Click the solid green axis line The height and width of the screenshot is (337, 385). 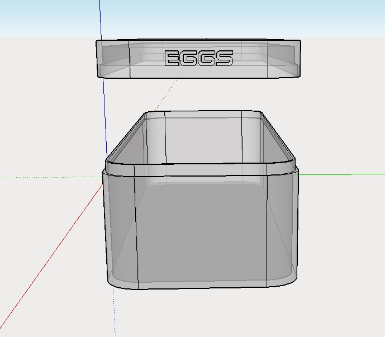pos(341,174)
